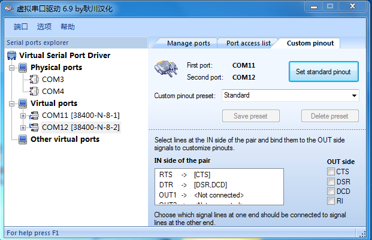Expand the COM12 tree node

click(x=23, y=127)
